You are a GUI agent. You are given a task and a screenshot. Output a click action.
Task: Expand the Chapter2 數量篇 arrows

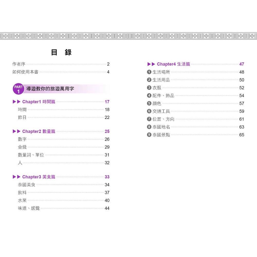pyautogui.click(x=16, y=131)
